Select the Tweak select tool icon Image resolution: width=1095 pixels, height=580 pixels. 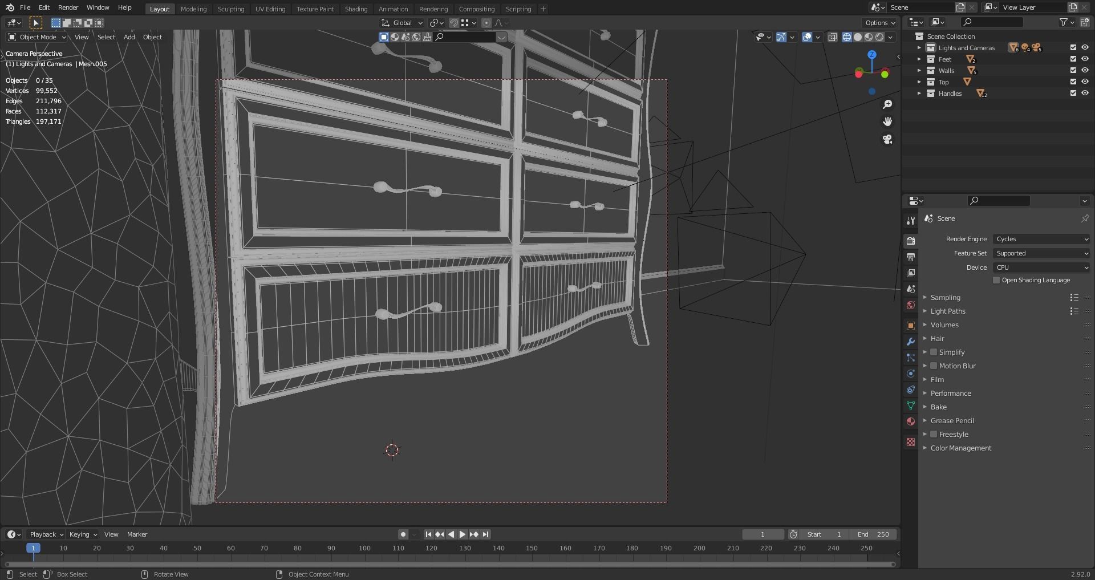pyautogui.click(x=35, y=23)
